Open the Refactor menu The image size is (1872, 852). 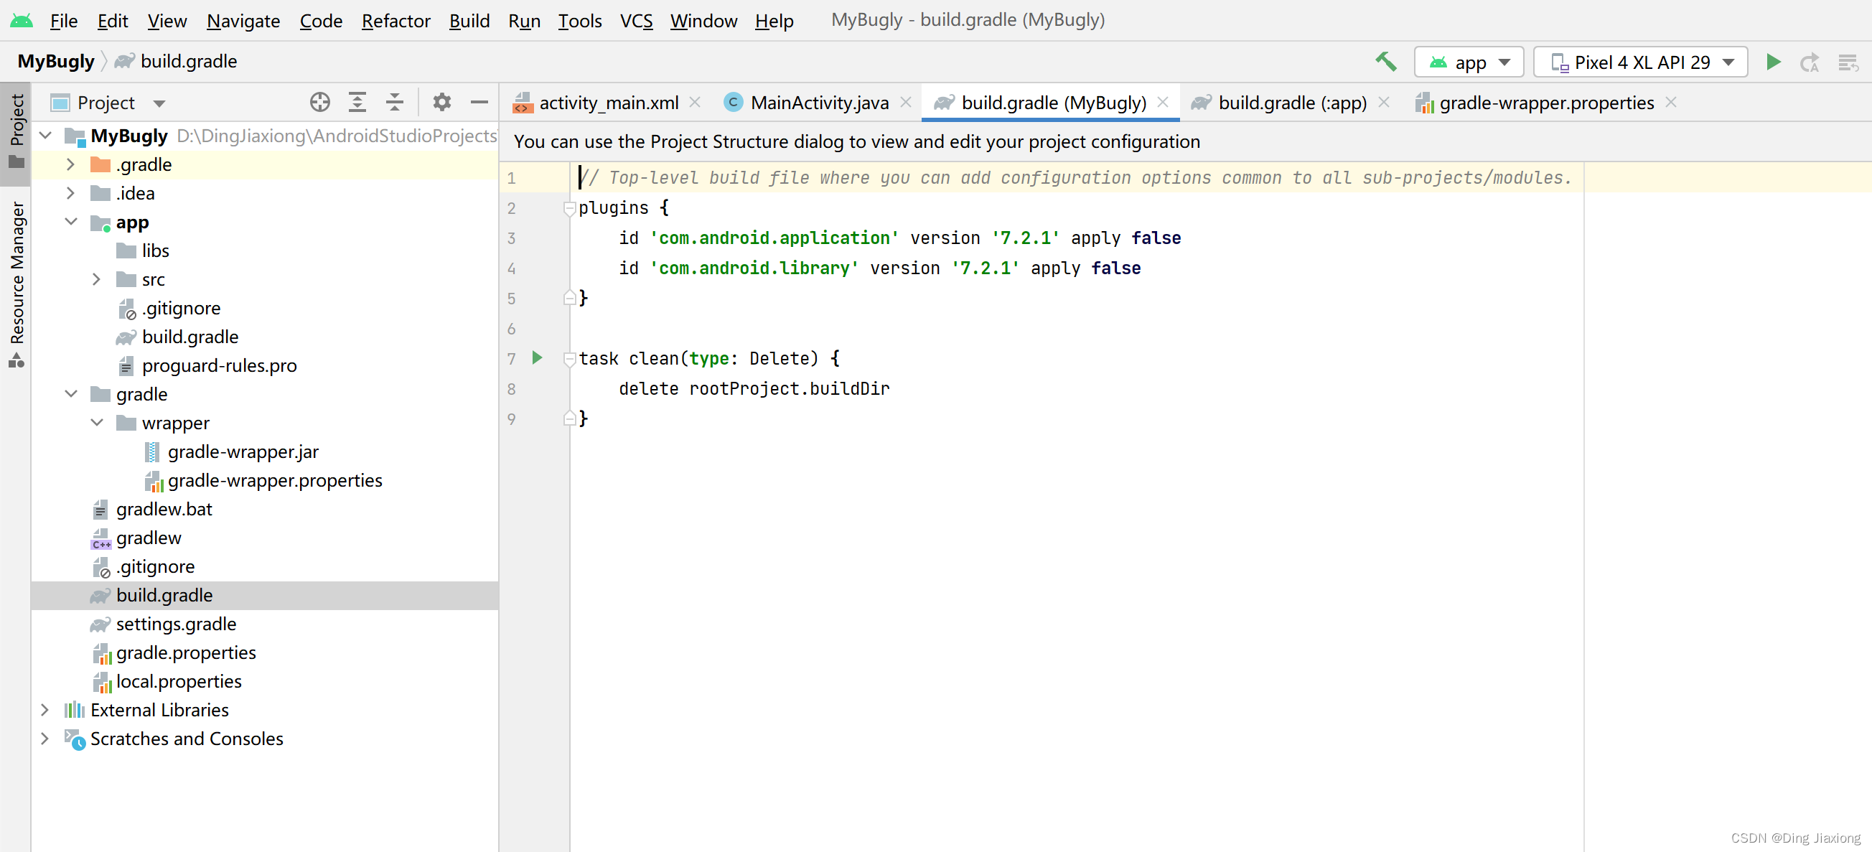point(396,20)
